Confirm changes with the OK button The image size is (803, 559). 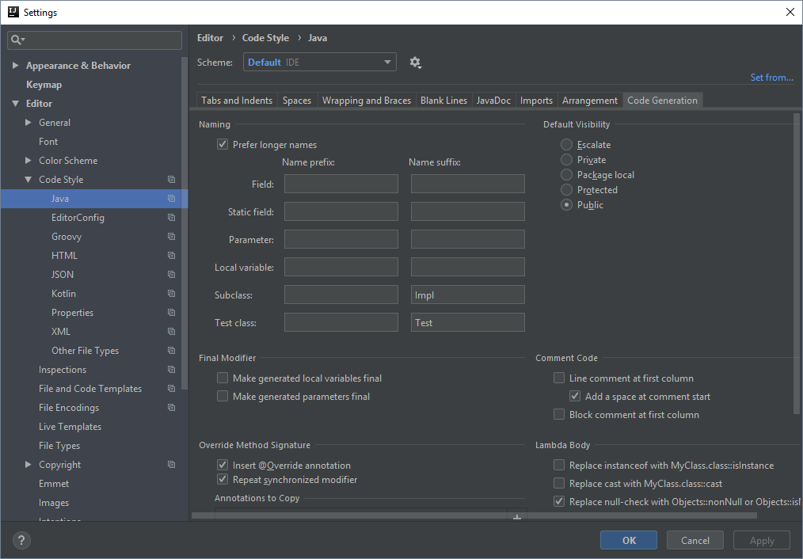pos(628,540)
